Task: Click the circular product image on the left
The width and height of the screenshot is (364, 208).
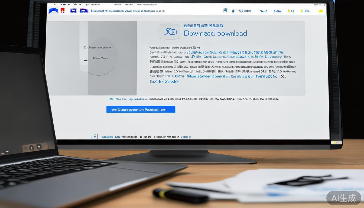Action: (100, 56)
